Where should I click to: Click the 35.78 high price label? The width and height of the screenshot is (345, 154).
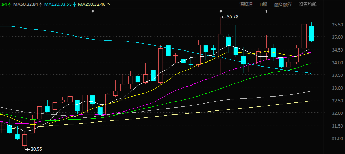click(x=233, y=17)
